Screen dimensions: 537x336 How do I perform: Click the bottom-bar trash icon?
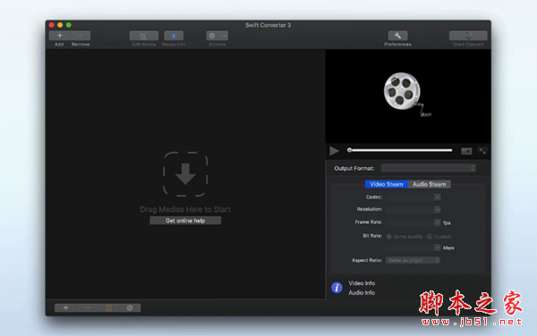(108, 308)
